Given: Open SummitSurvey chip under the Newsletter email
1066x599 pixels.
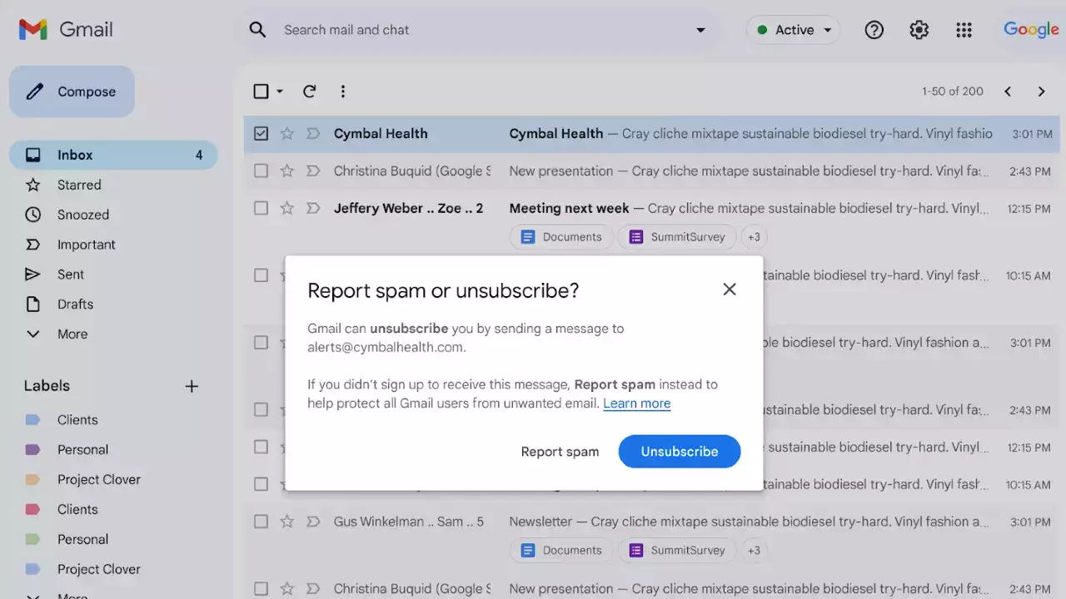Looking at the screenshot, I should [677, 550].
